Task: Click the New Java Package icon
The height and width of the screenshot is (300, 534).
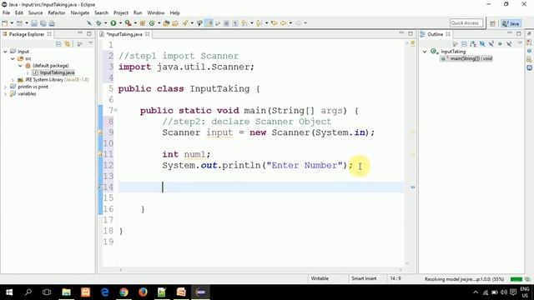Action: [143, 23]
